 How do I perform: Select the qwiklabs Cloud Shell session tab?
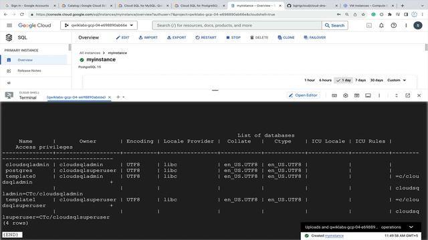coord(76,97)
